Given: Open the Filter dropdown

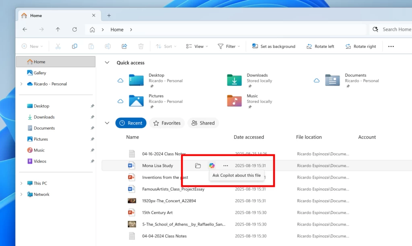Looking at the screenshot, I should (229, 46).
